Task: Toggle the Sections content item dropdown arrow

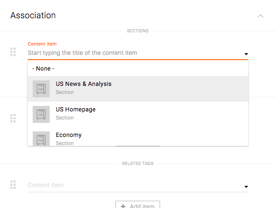Action: [246, 54]
